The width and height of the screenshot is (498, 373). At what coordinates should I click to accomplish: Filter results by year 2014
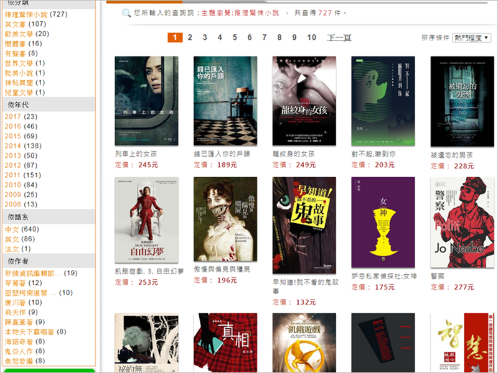pyautogui.click(x=13, y=145)
